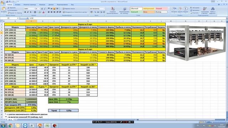Center cell text horizontally
This screenshot has height=128, width=228.
[51, 12]
